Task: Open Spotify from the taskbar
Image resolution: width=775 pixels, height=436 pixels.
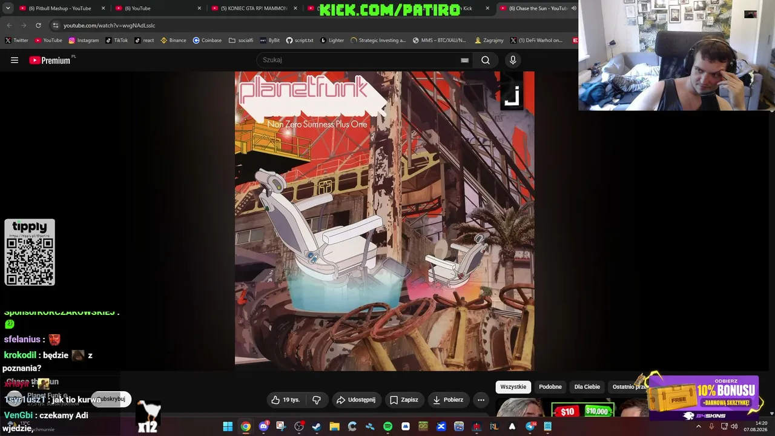Action: pos(387,426)
